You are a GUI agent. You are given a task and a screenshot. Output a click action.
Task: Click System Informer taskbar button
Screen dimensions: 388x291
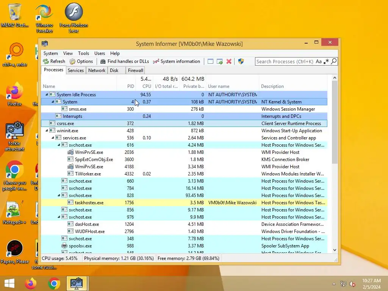click(77, 283)
